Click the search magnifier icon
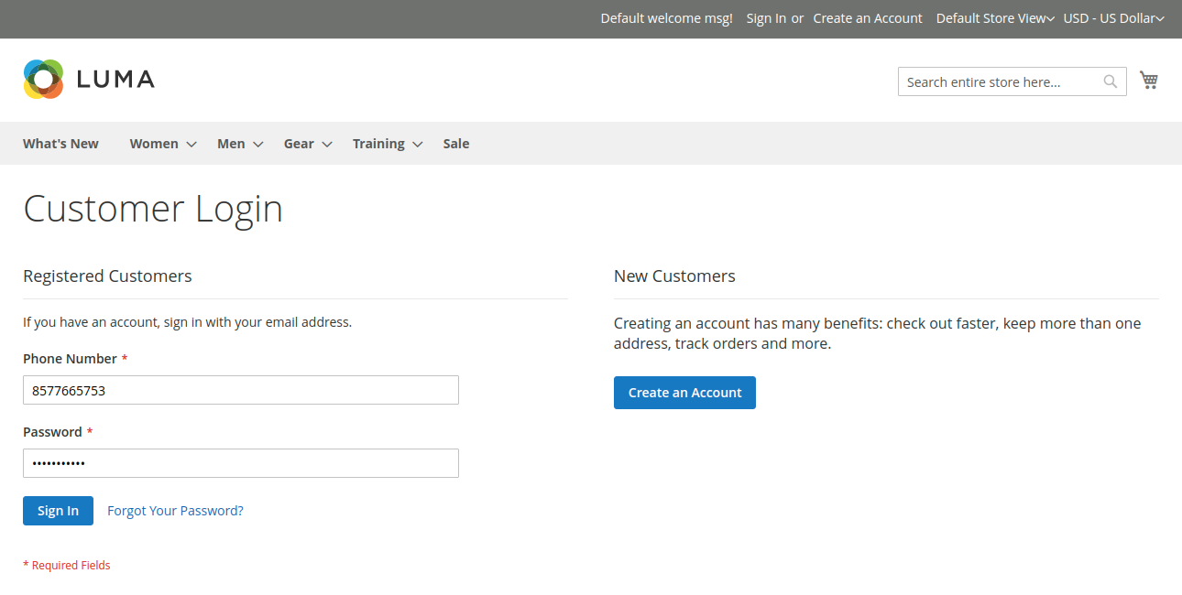Image resolution: width=1182 pixels, height=595 pixels. (1110, 81)
